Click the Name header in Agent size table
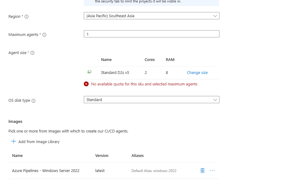This screenshot has width=284, height=188. 106,60
